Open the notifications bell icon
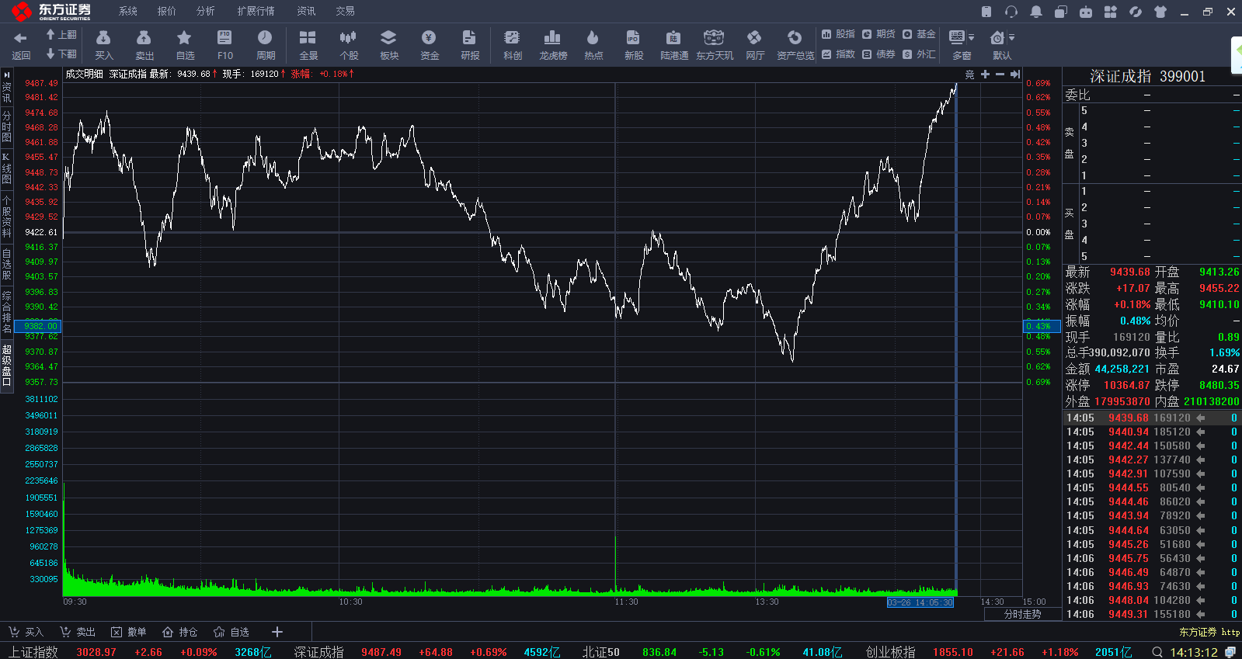 pos(1036,12)
